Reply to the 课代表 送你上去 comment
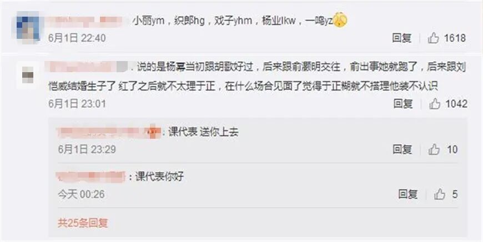The image size is (483, 242). coord(402,150)
